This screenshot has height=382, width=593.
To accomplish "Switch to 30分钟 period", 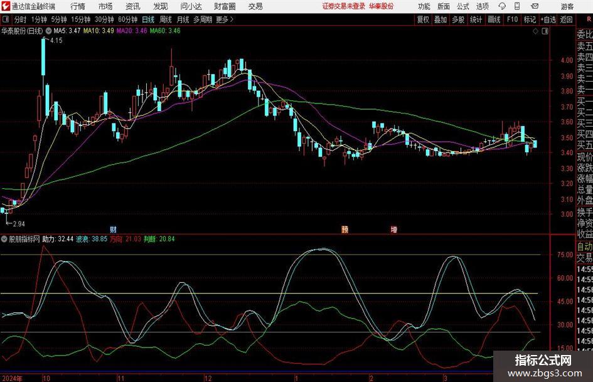I will coord(104,19).
